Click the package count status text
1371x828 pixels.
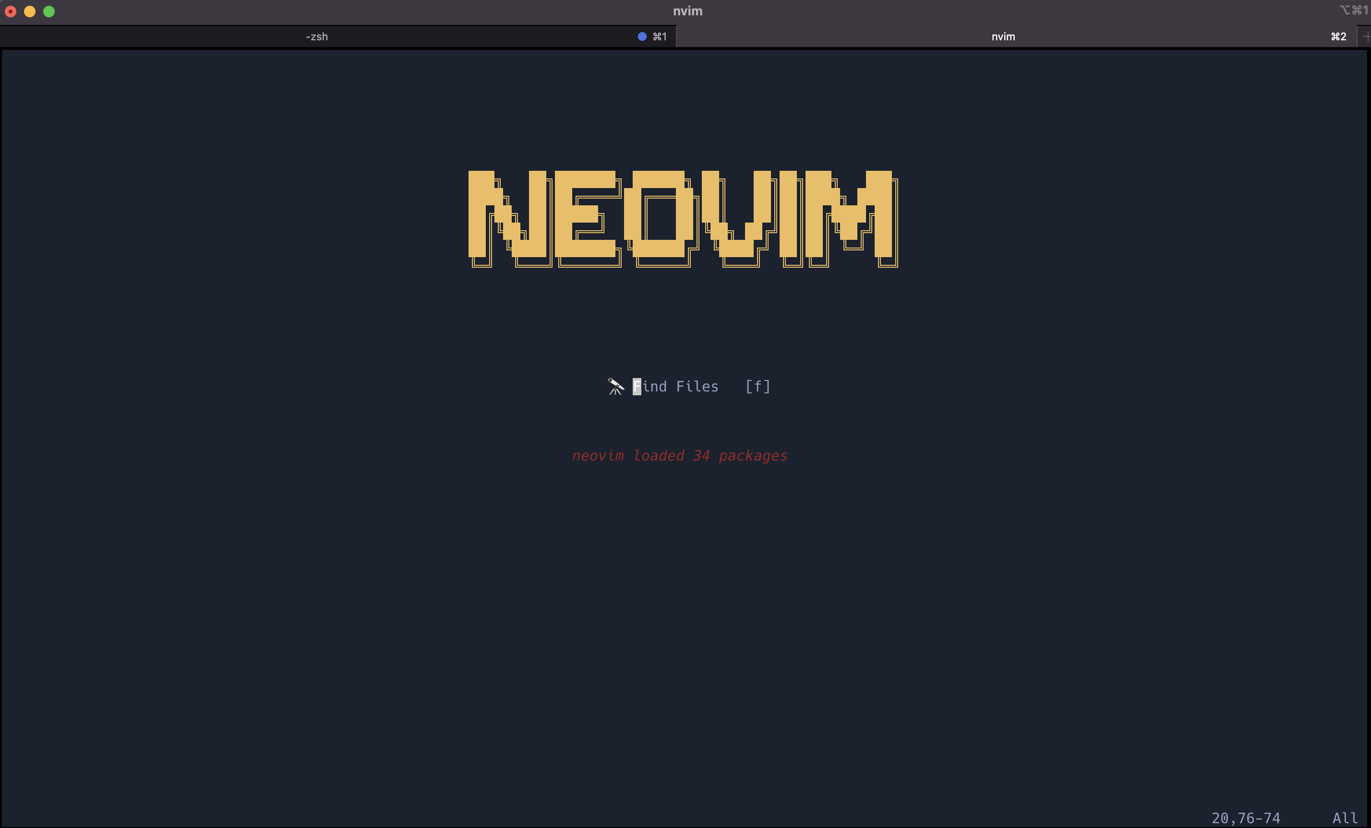[x=680, y=455]
